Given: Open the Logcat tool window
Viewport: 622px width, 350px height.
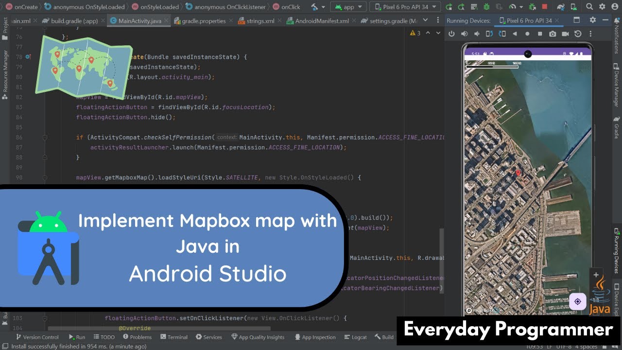Looking at the screenshot, I should [x=355, y=337].
